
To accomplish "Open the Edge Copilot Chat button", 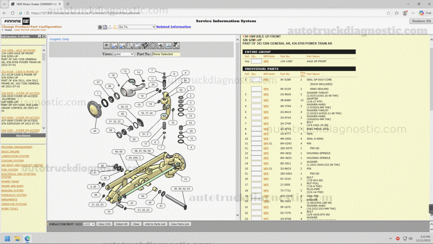I will point(425,13).
